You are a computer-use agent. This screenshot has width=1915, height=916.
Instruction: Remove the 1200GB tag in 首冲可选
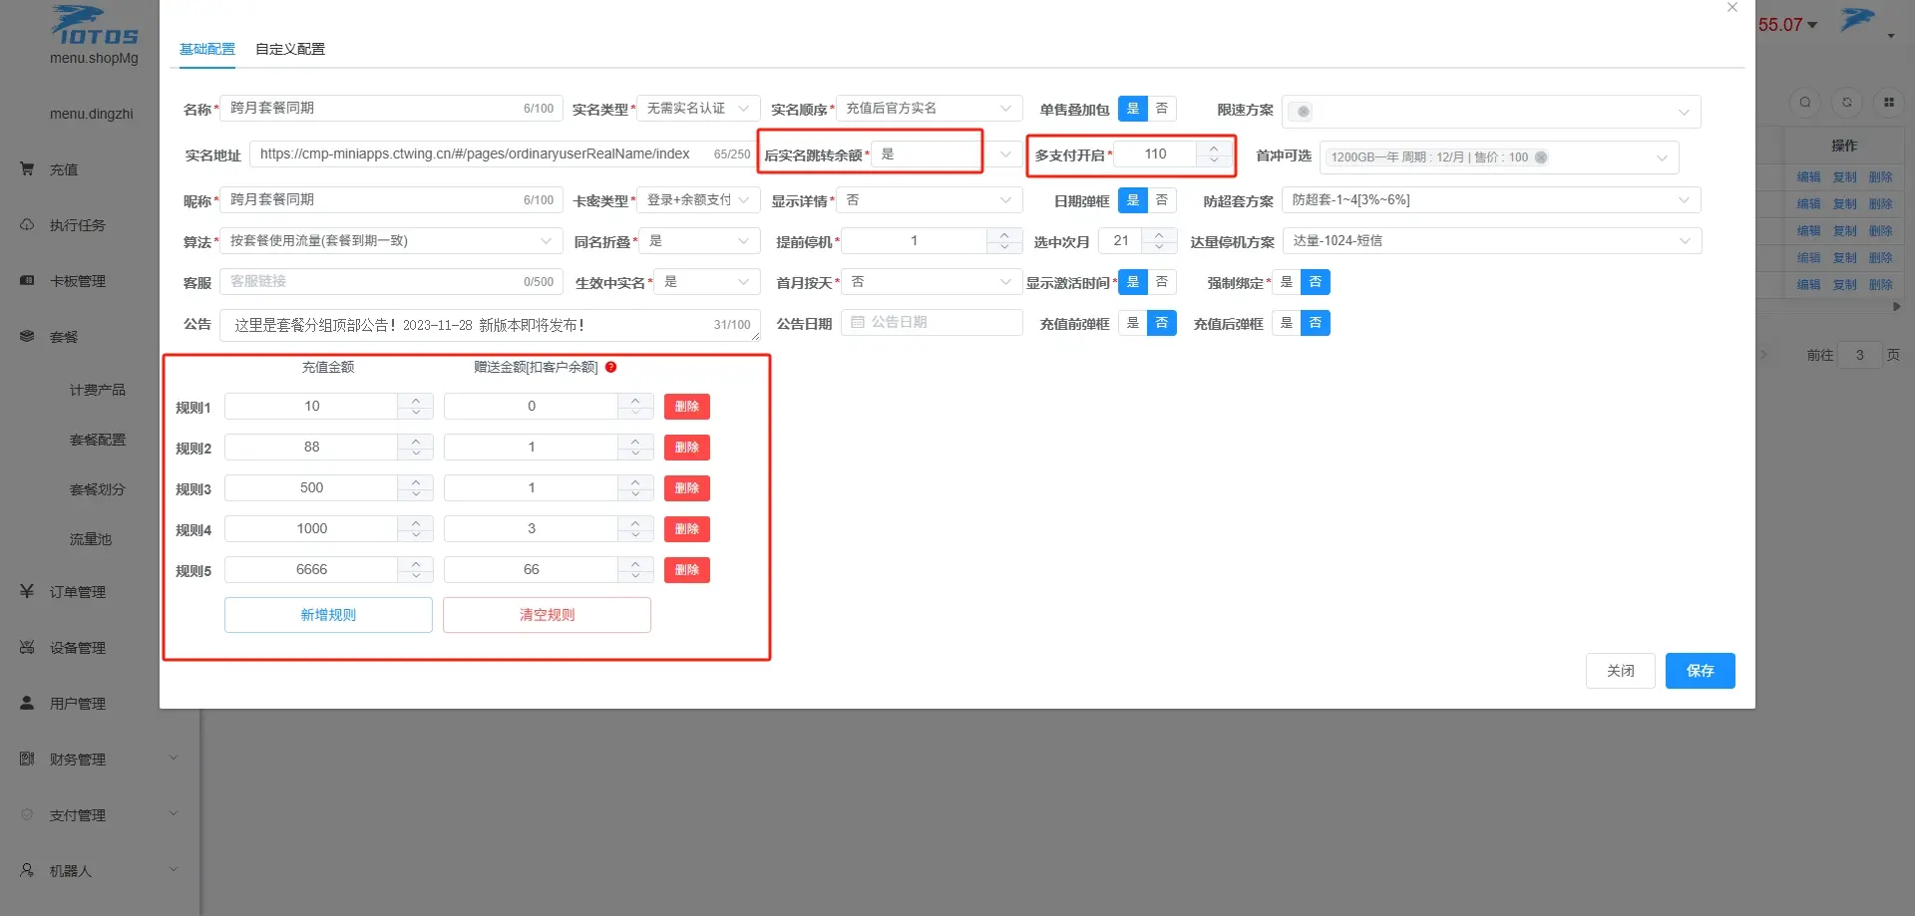1541,157
